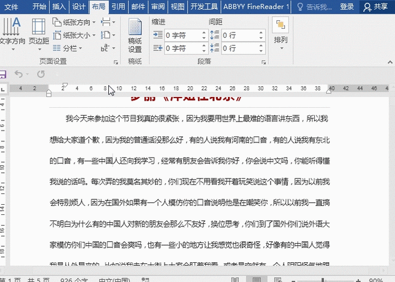The image size is (395, 282).
Task: Switch to the 邮件 ribbon tab
Action: pyautogui.click(x=138, y=7)
